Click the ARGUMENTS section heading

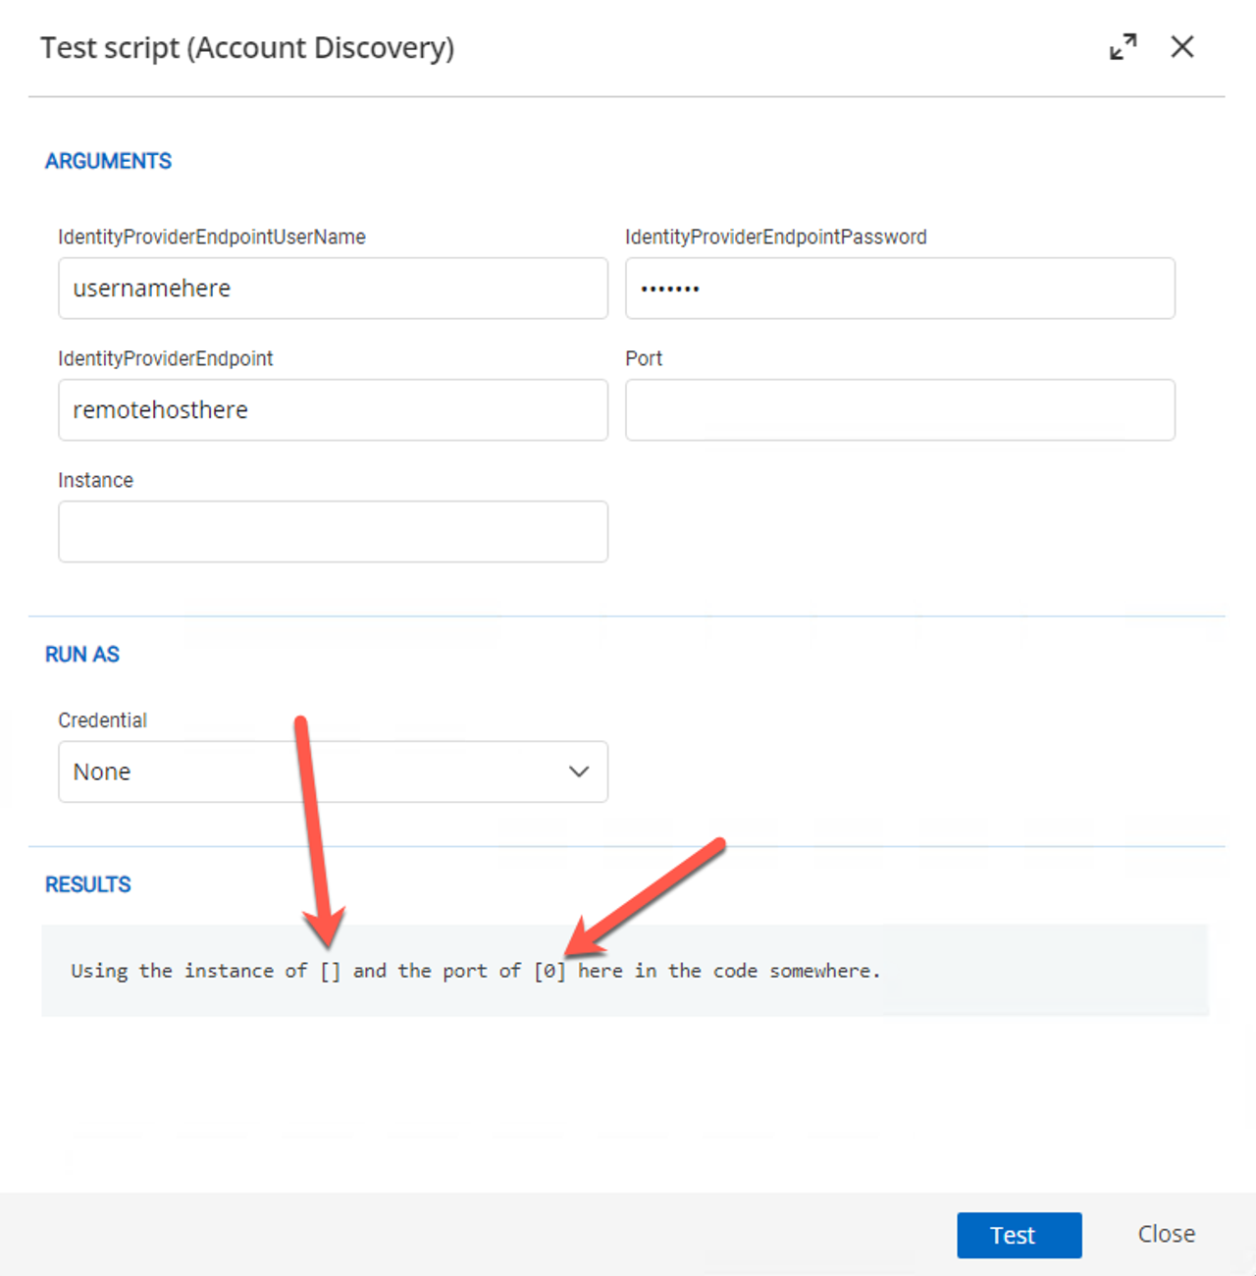point(108,161)
